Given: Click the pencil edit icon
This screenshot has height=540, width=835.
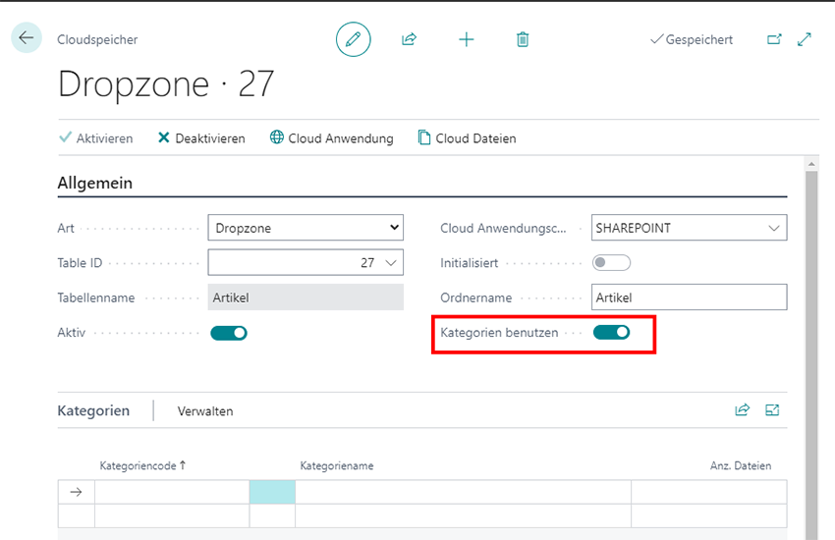Looking at the screenshot, I should 353,39.
